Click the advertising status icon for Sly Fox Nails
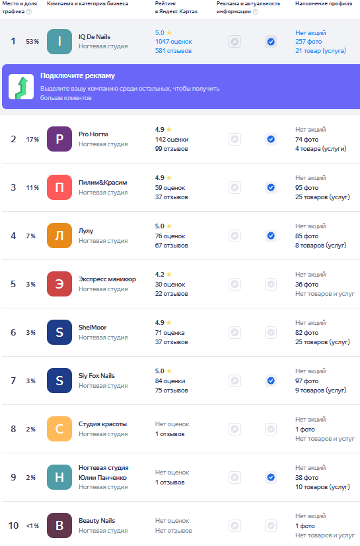Screen dimensions: 360x546 point(235,381)
